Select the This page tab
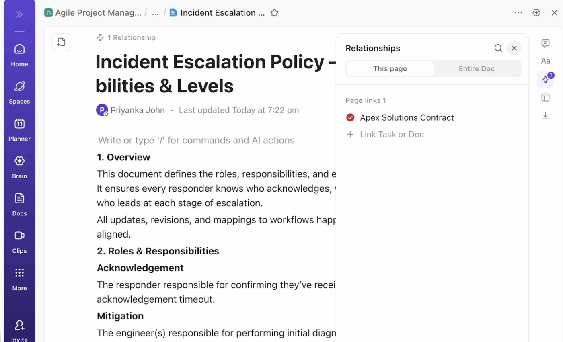Image resolution: width=563 pixels, height=342 pixels. (x=389, y=68)
